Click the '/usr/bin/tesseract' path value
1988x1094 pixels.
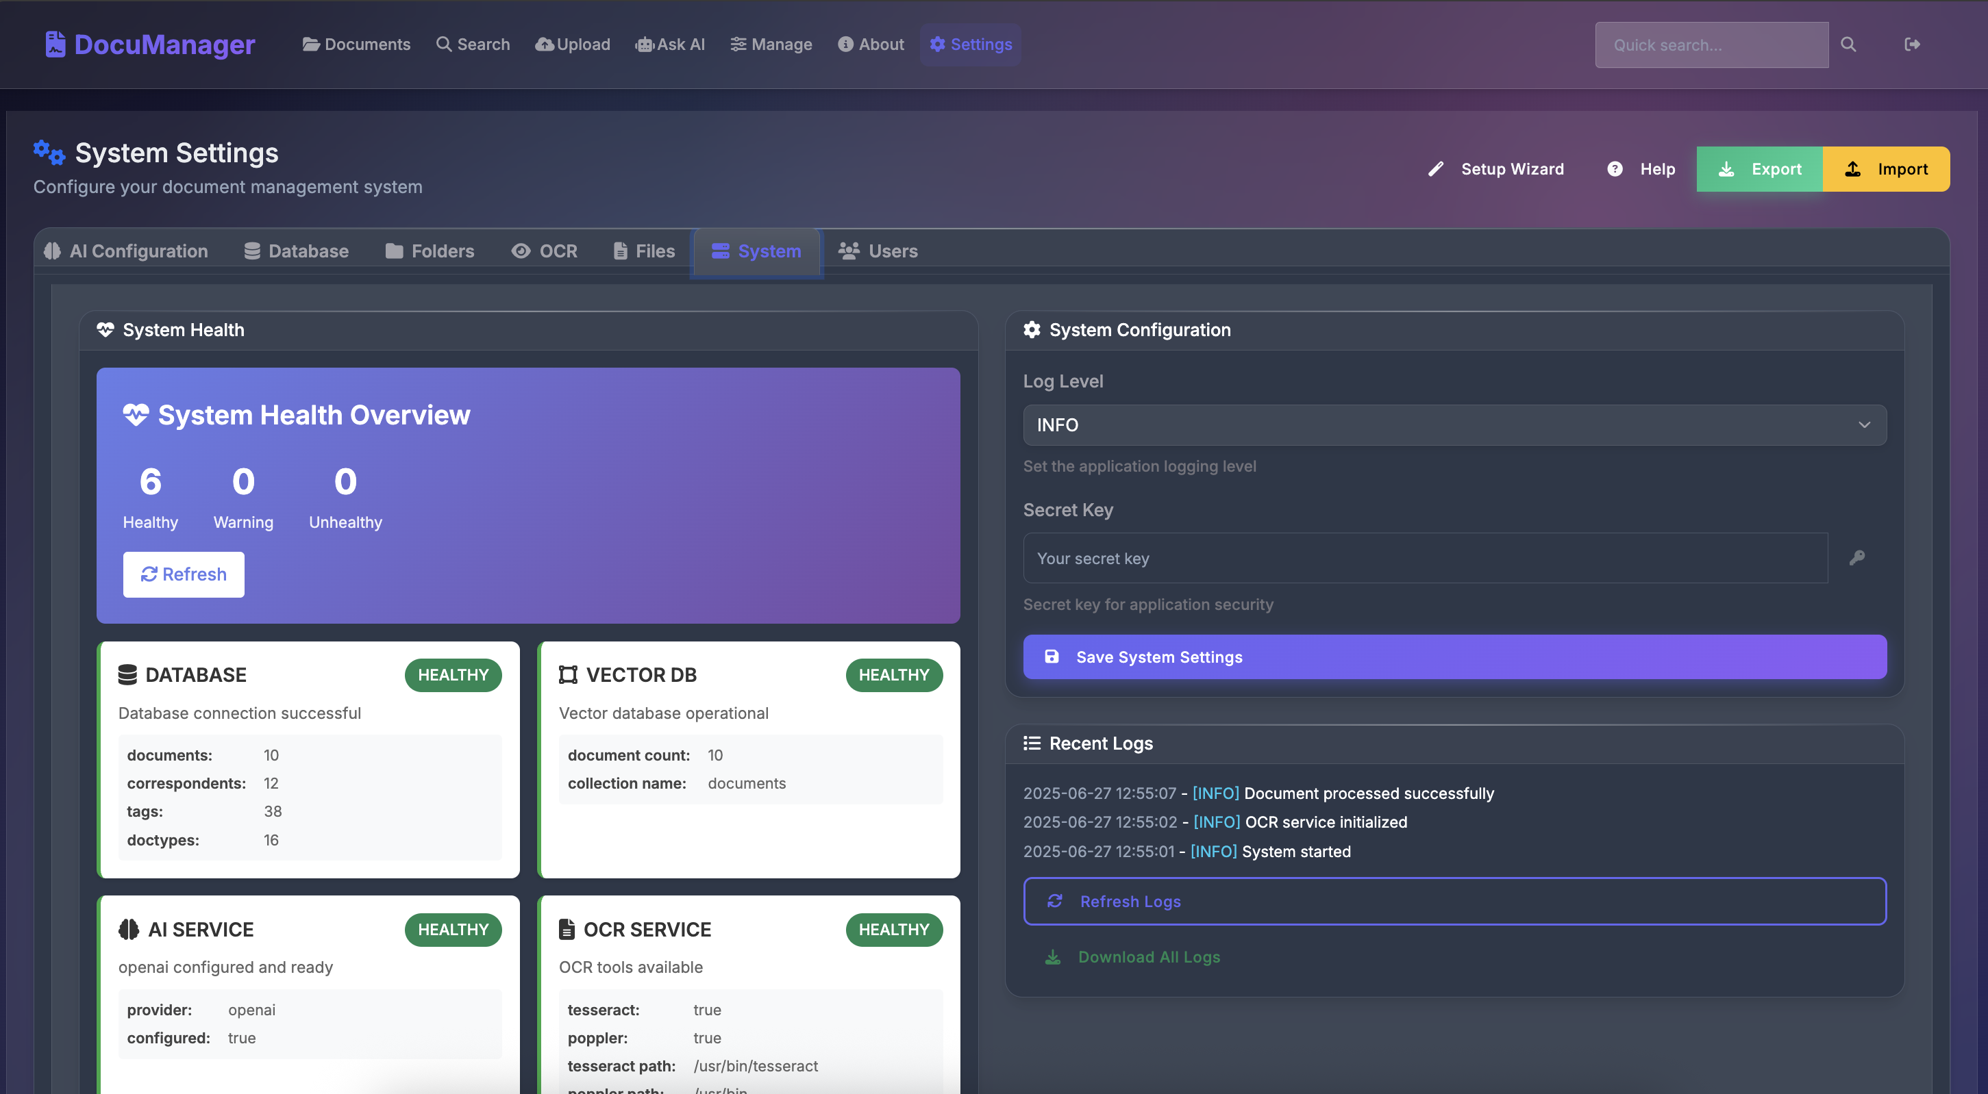point(756,1066)
